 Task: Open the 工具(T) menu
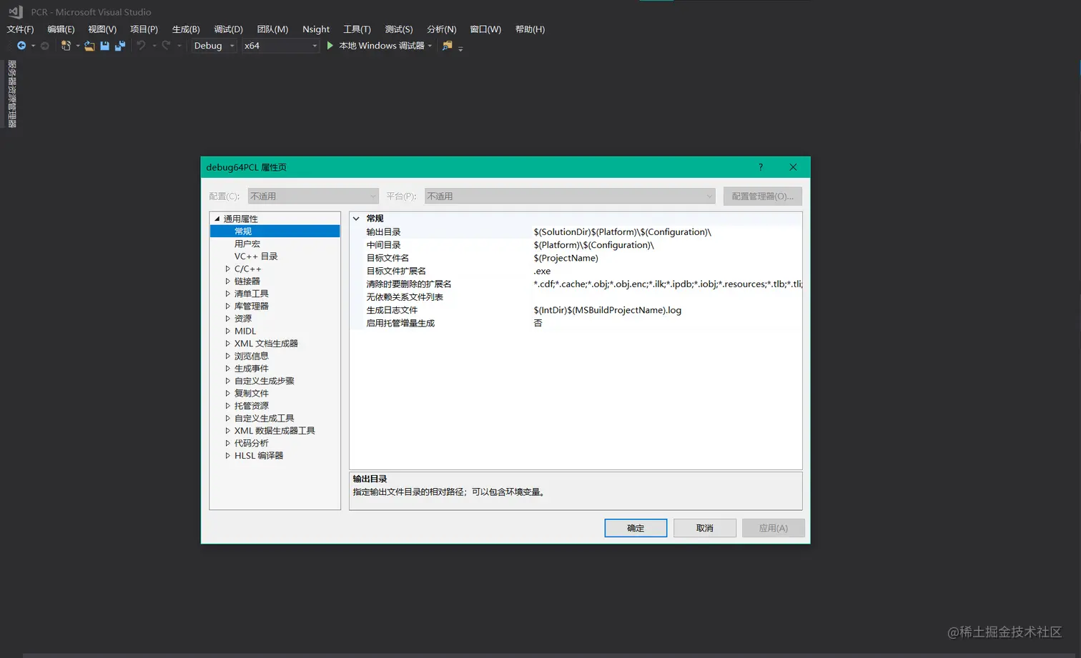coord(357,29)
